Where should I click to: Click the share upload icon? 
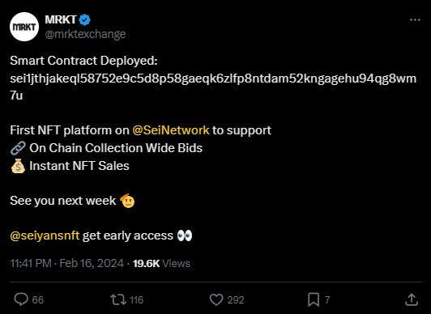pyautogui.click(x=412, y=299)
